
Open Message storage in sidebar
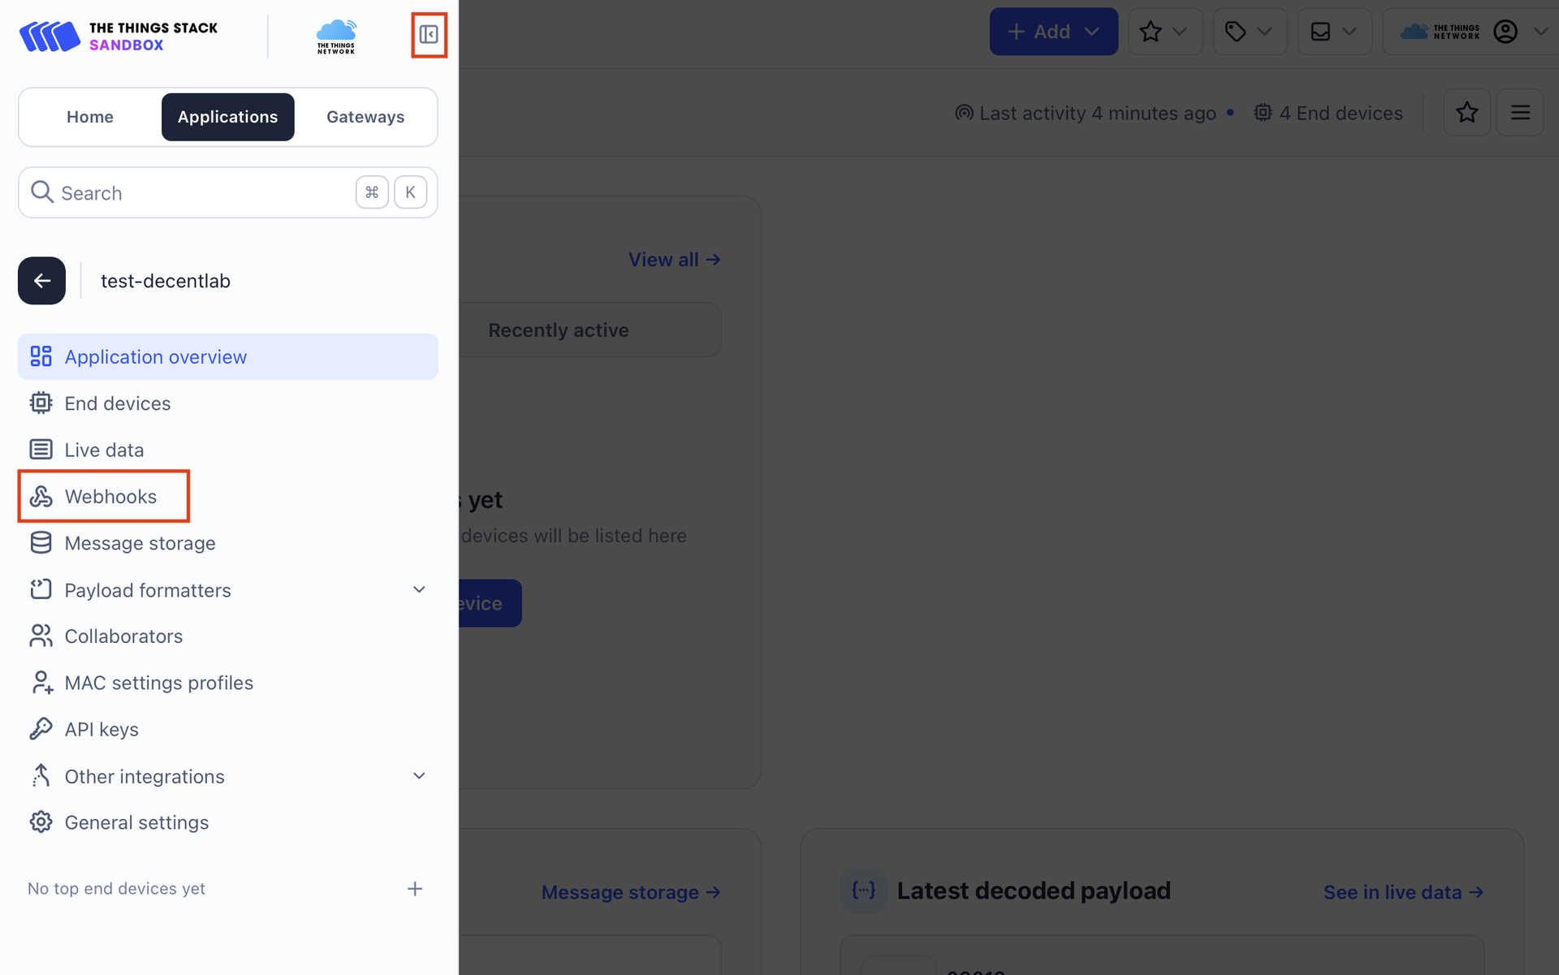228,543
